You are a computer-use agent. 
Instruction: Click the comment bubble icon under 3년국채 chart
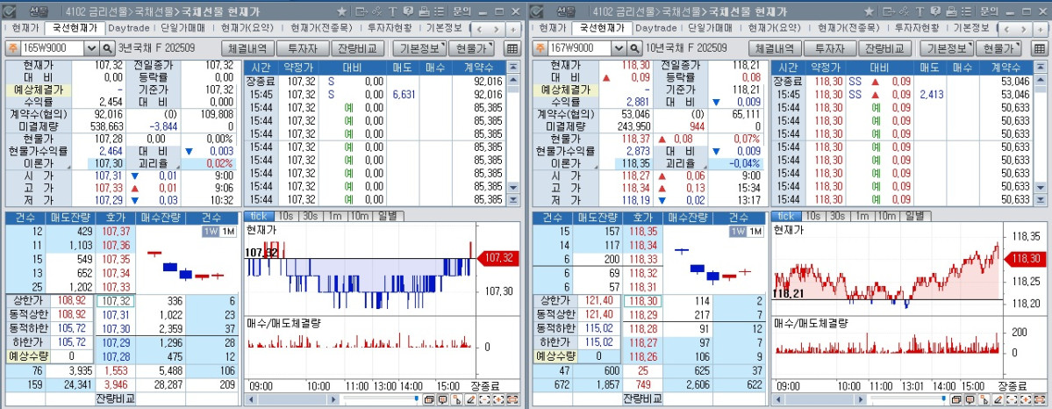coord(442,399)
